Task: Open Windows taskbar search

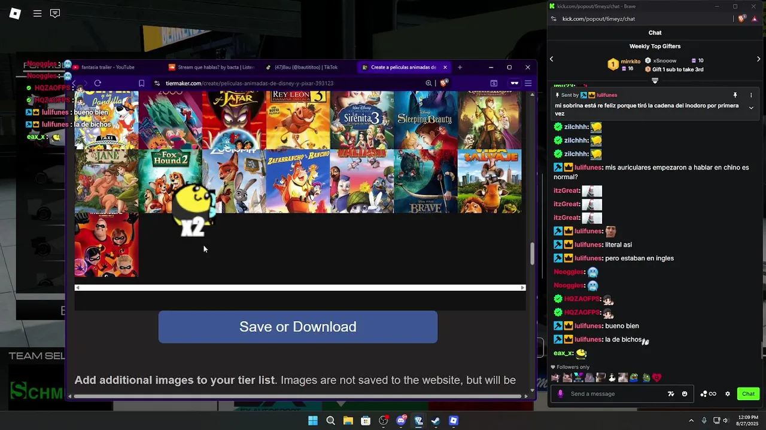Action: pos(330,420)
